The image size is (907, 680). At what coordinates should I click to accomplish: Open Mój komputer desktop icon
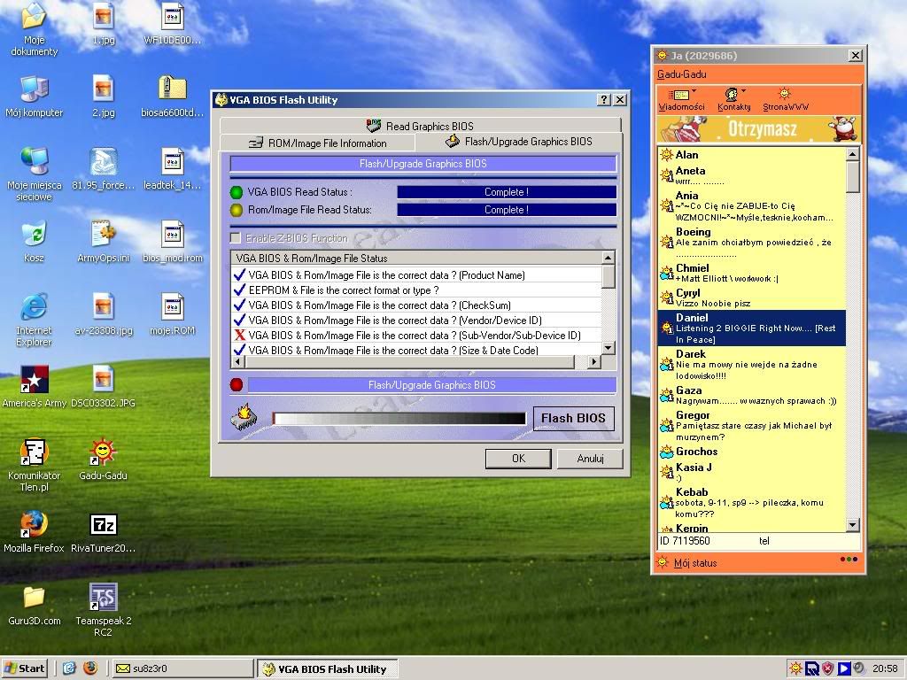35,96
